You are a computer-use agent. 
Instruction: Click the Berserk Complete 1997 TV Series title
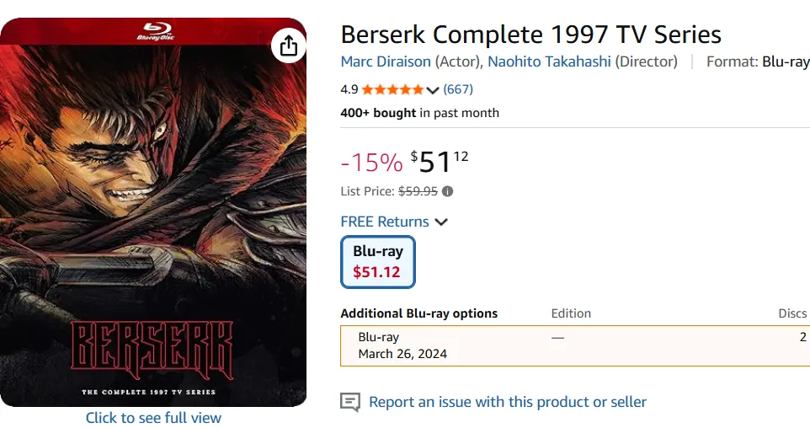530,35
